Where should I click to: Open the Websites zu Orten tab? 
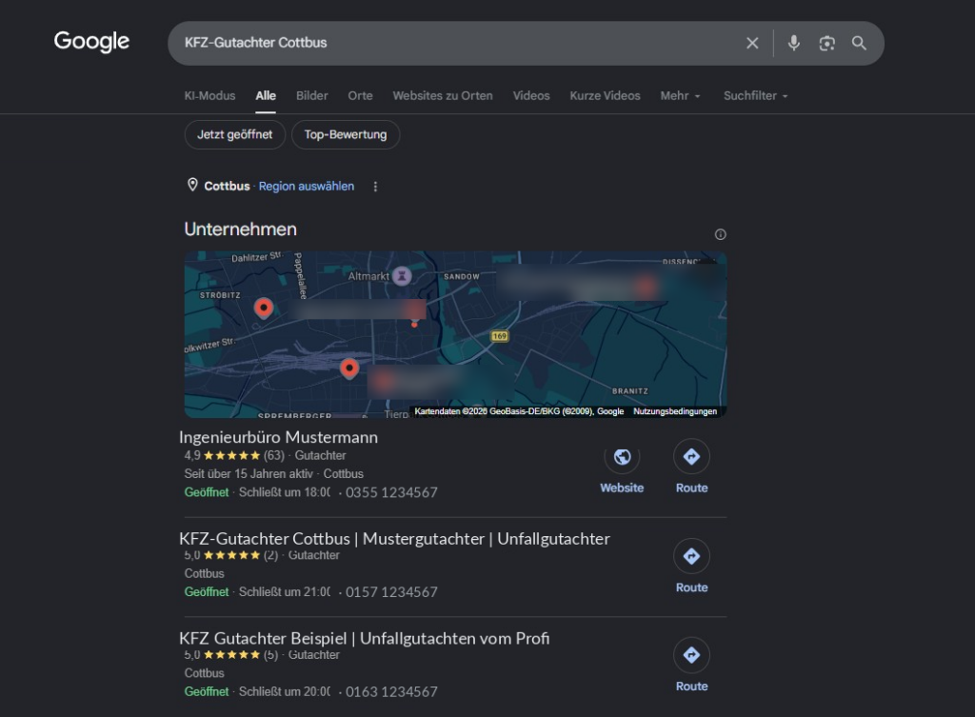443,96
